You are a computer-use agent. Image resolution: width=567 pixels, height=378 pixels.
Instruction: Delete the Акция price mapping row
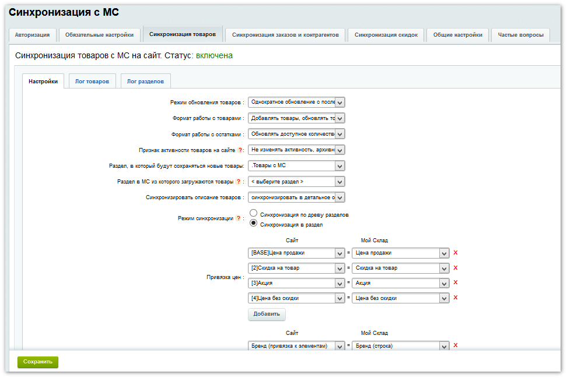click(x=456, y=282)
